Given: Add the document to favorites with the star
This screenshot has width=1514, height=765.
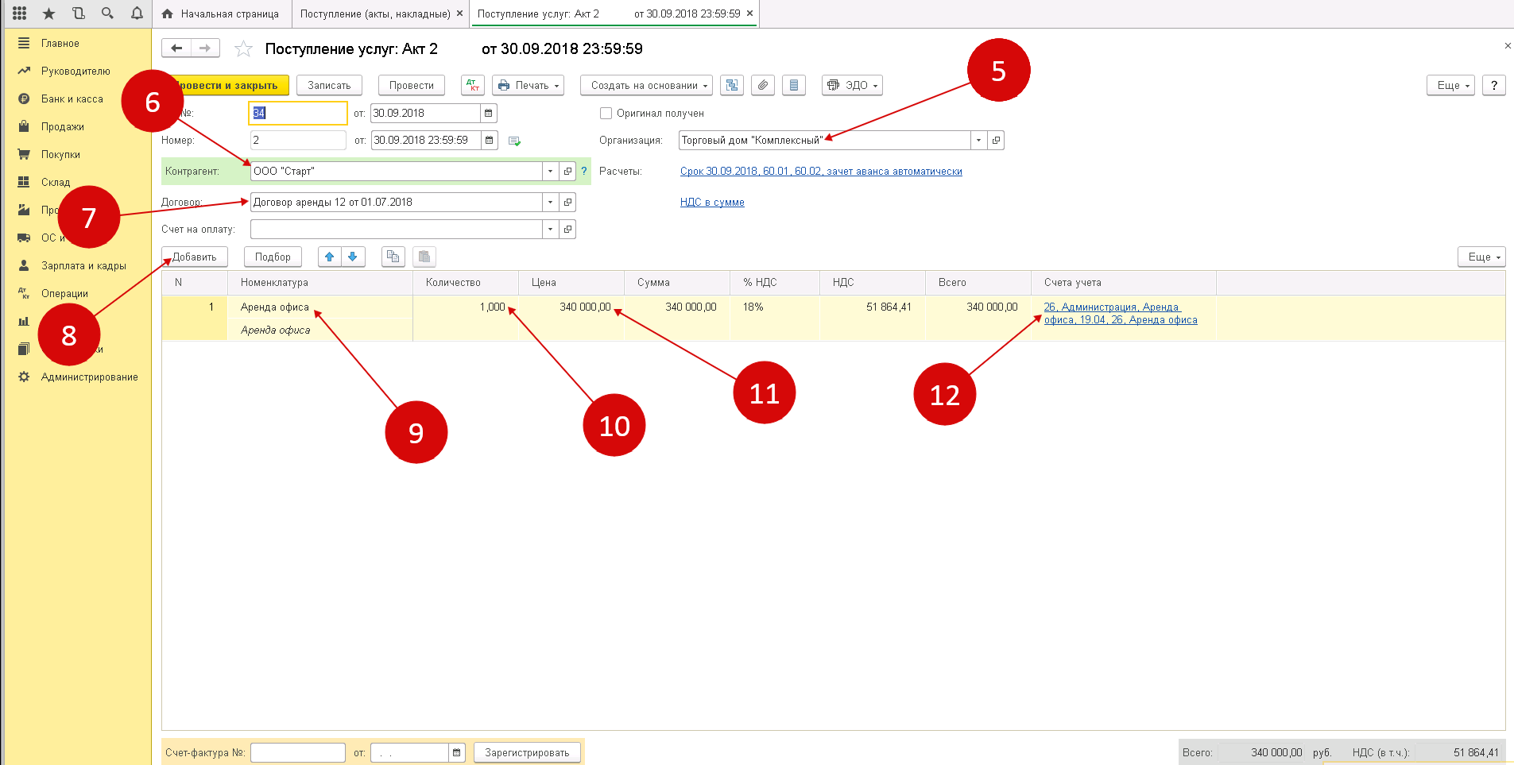Looking at the screenshot, I should click(x=243, y=49).
